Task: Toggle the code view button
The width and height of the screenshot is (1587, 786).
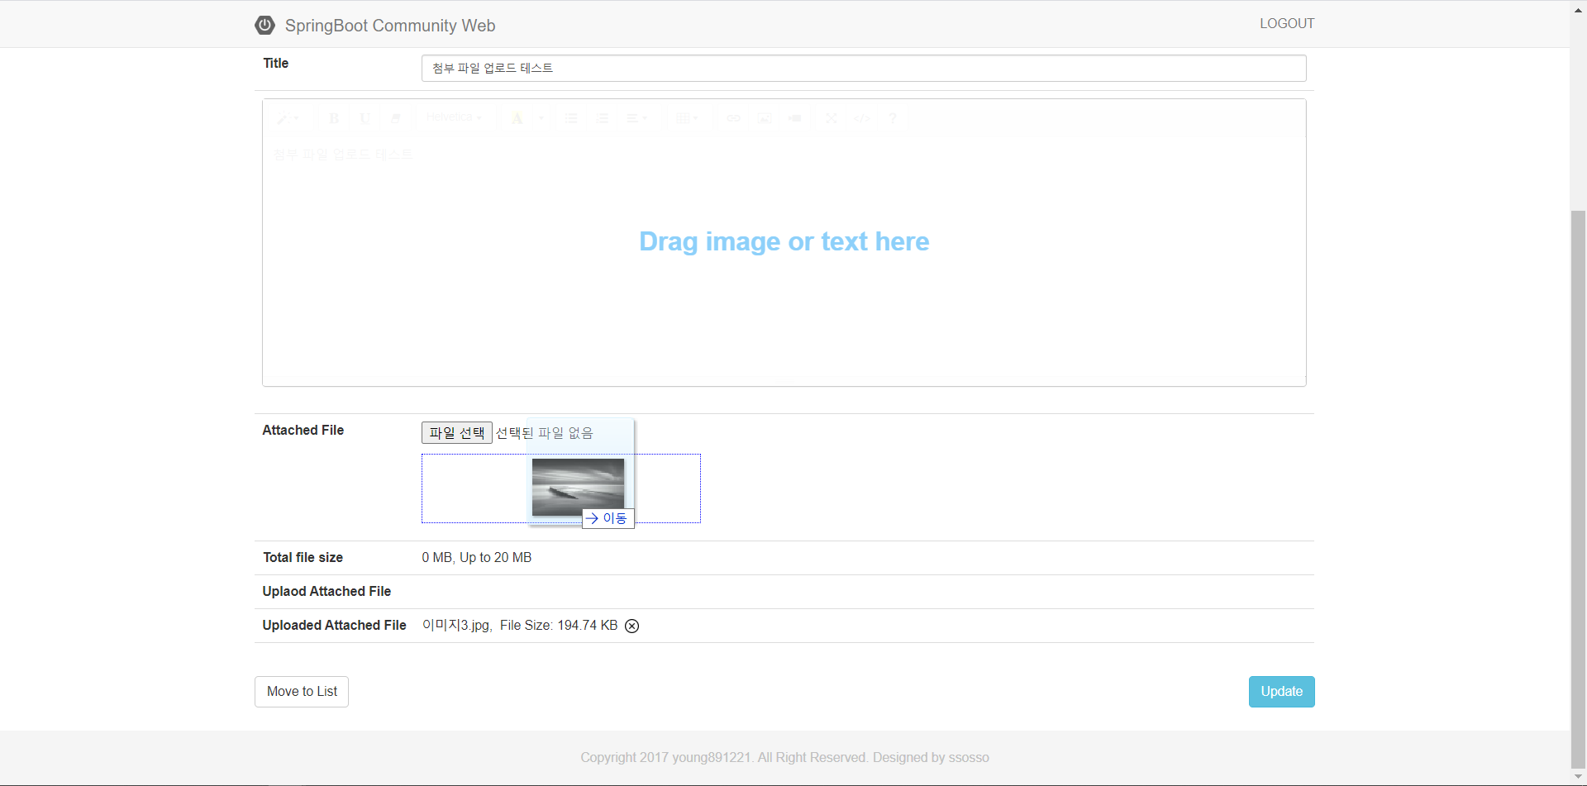Action: tap(862, 118)
